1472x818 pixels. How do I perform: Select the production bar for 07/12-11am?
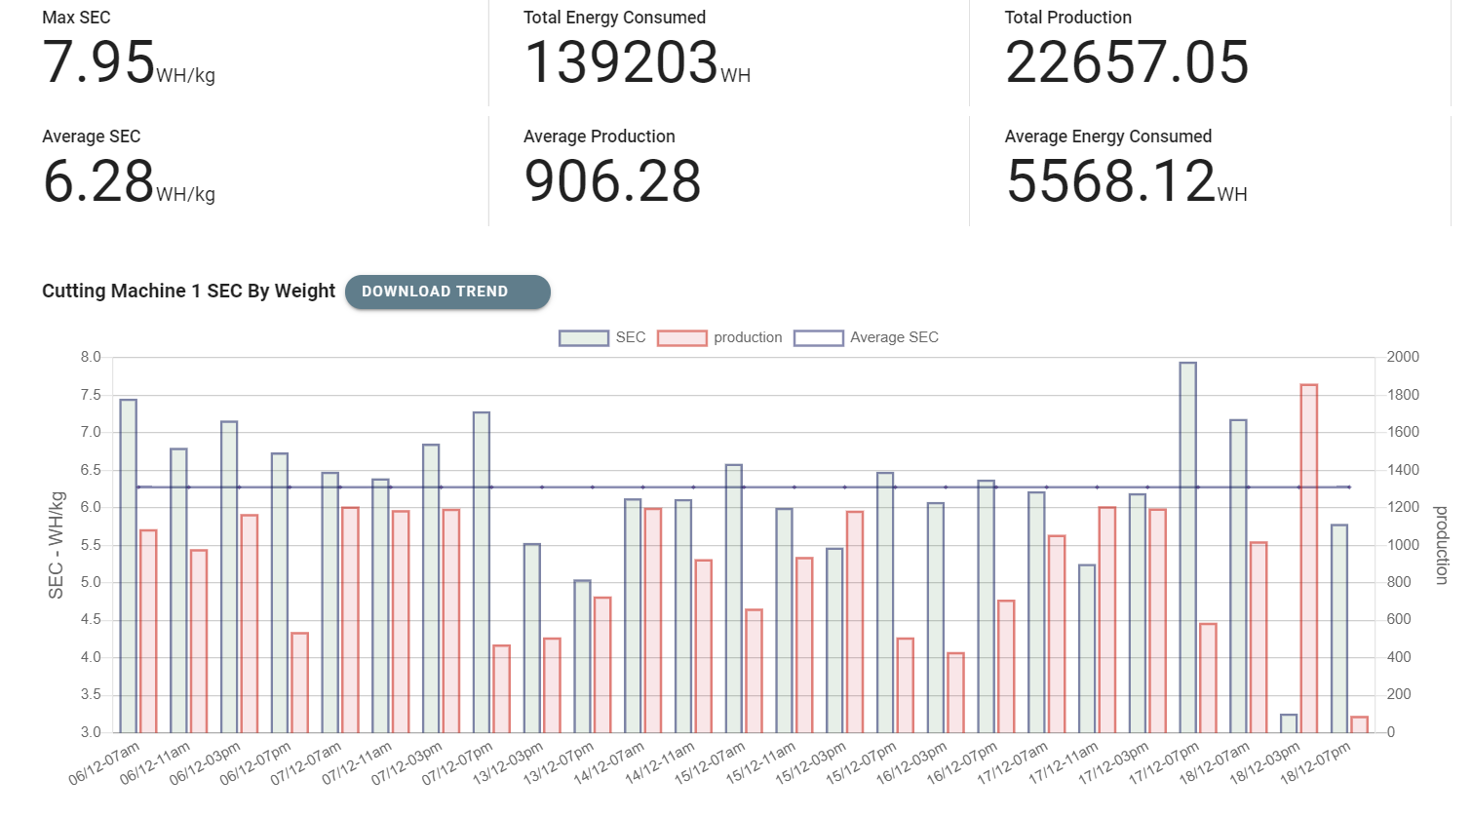click(401, 622)
